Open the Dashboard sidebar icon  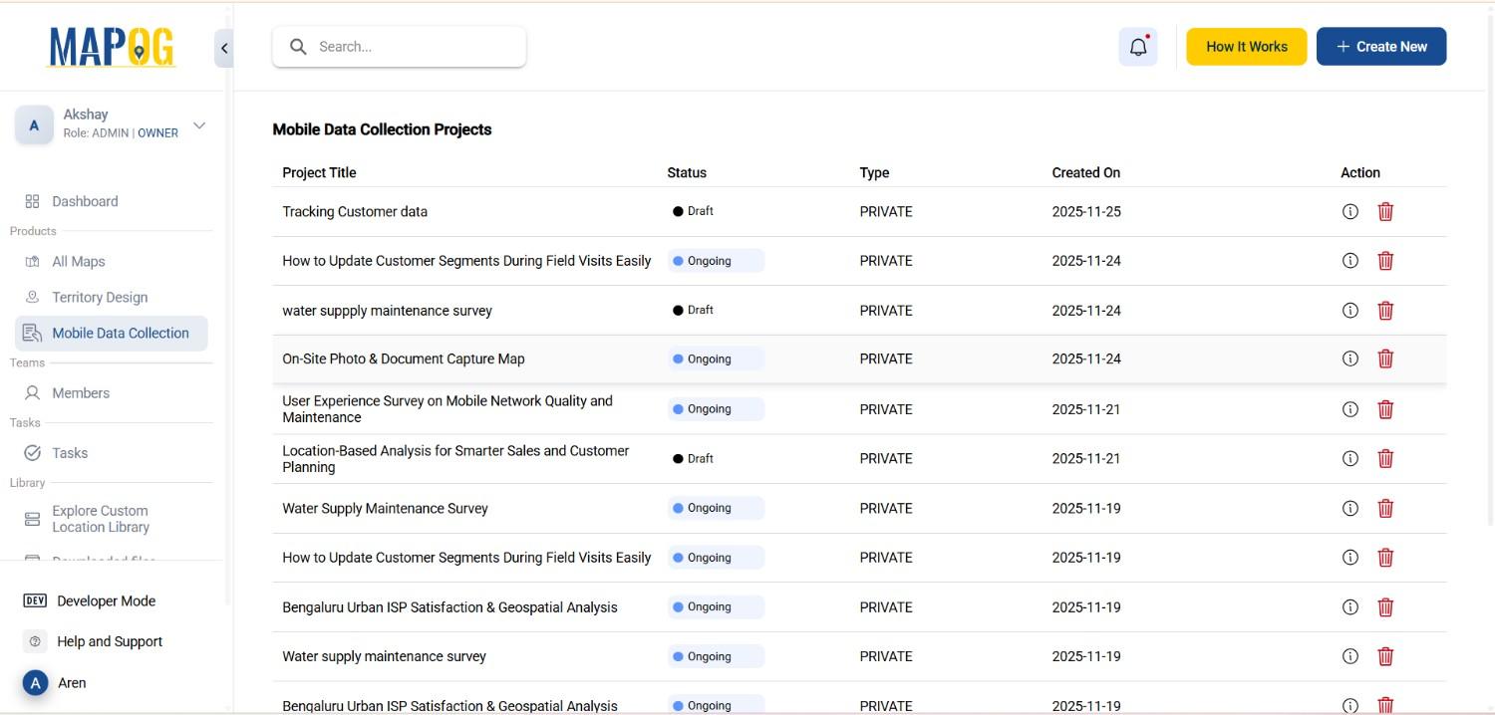(31, 201)
